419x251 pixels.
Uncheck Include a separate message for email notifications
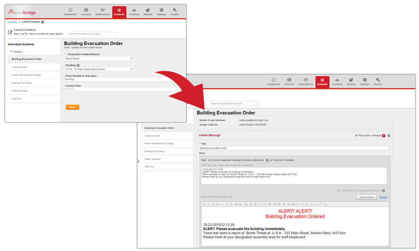tap(209, 160)
